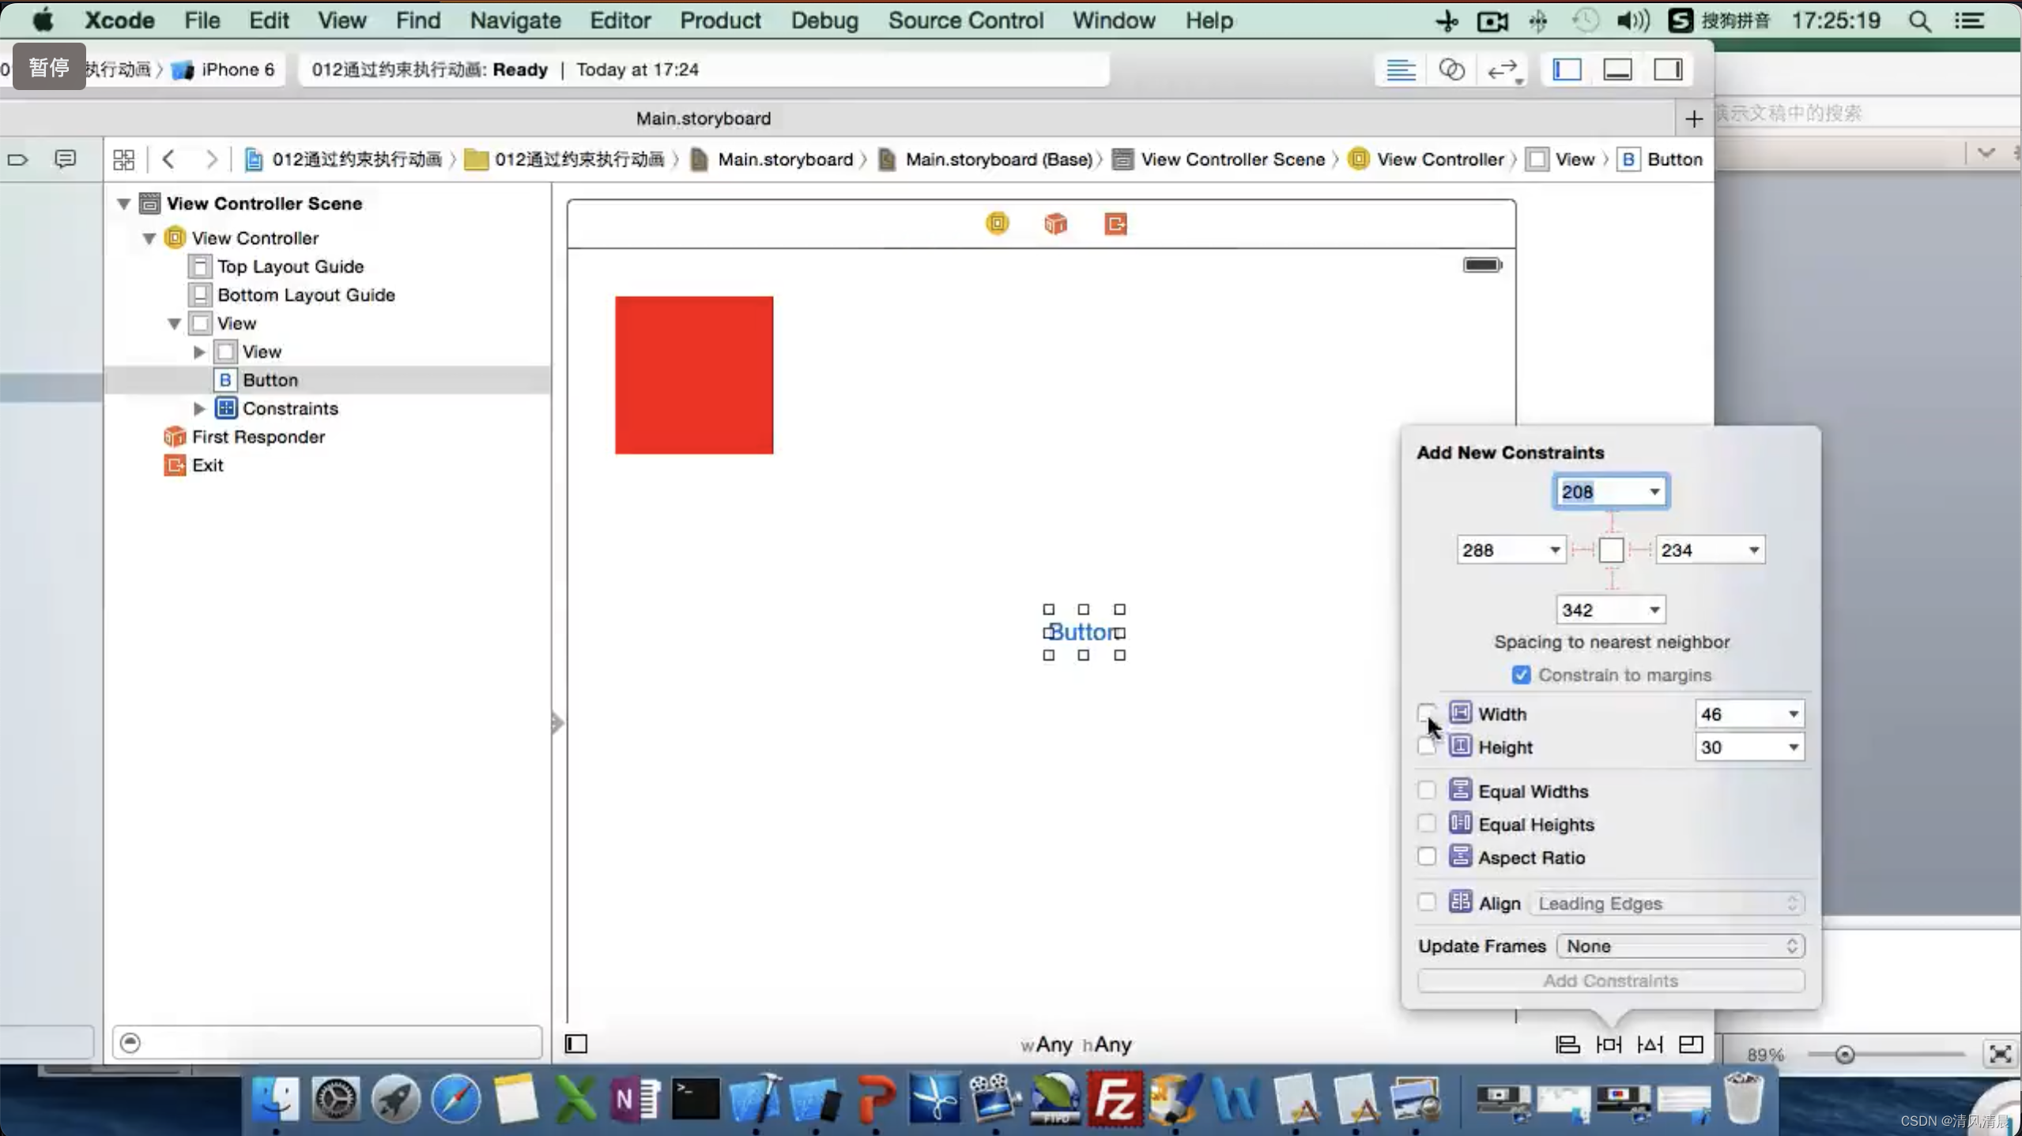Viewport: 2022px width, 1136px height.
Task: Toggle the Navigator panel visibility icon
Action: point(1565,70)
